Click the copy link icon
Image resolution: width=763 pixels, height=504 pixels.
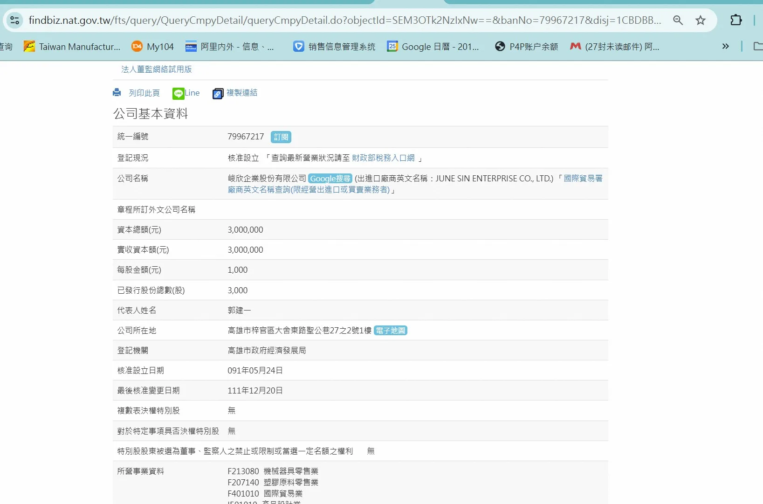coord(218,94)
